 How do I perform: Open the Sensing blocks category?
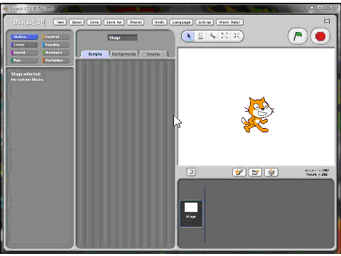(x=56, y=45)
